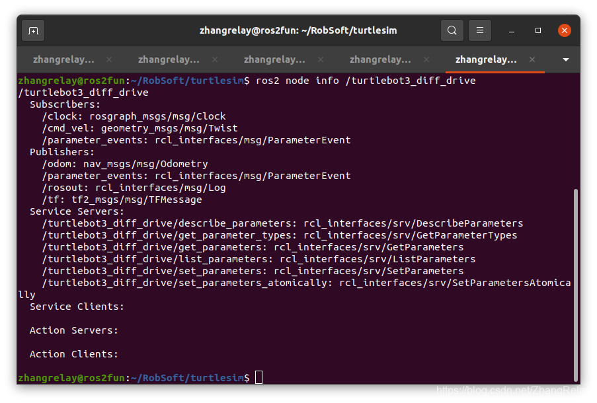Open a new terminal tab

click(x=33, y=30)
